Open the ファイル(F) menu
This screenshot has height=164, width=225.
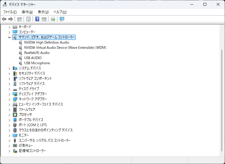click(x=10, y=12)
